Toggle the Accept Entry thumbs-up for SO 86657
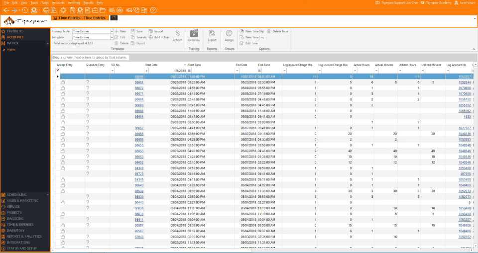This screenshot has height=253, width=478. point(63,128)
